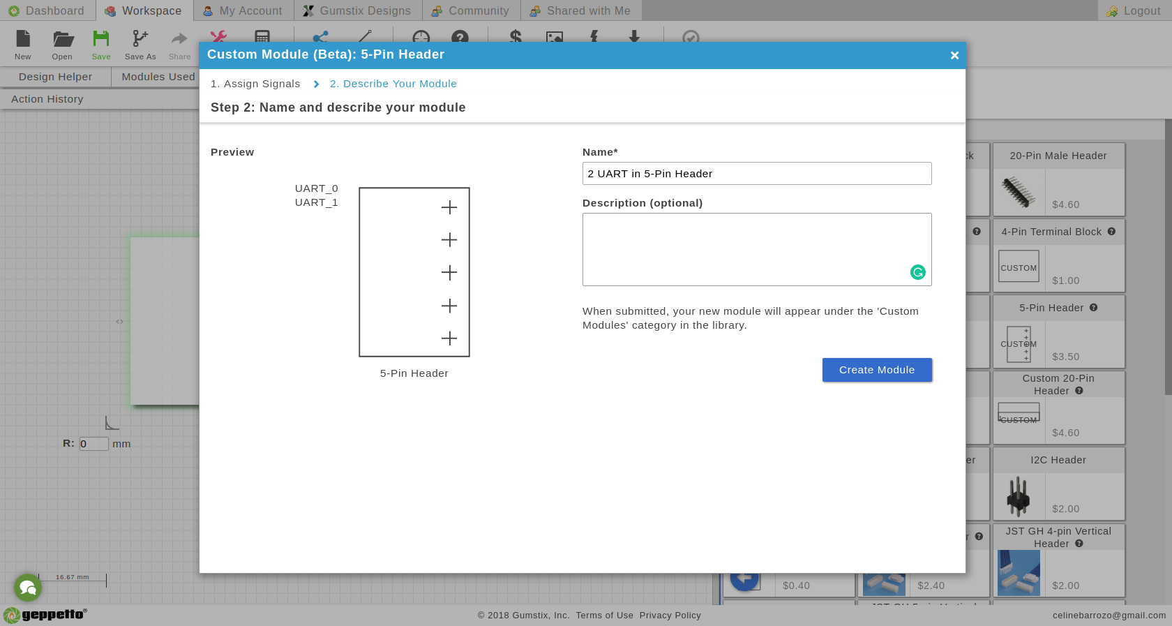This screenshot has height=626, width=1172.
Task: Click the UART_1 signal label in preview
Action: click(317, 202)
